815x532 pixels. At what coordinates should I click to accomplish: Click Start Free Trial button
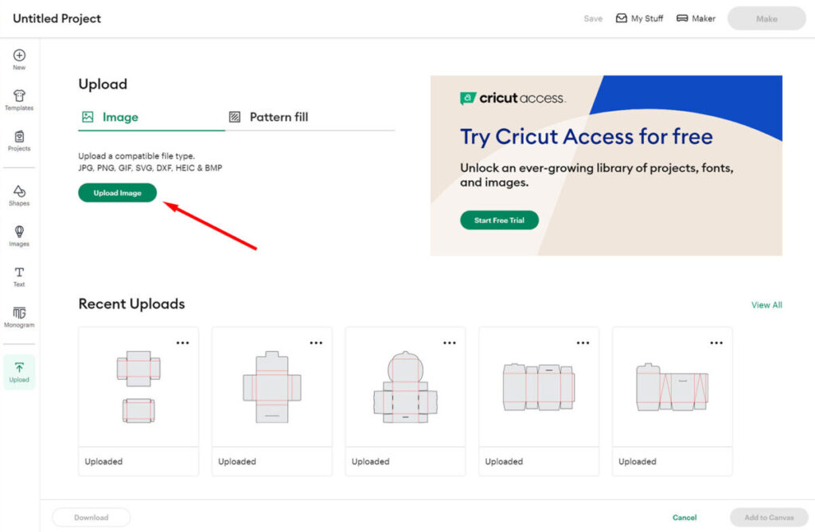499,221
